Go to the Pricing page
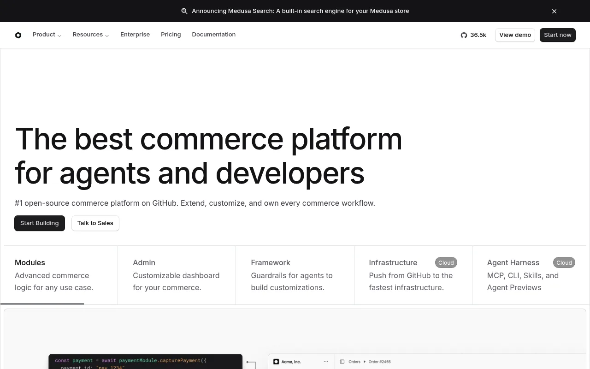This screenshot has height=369, width=590. (x=171, y=35)
